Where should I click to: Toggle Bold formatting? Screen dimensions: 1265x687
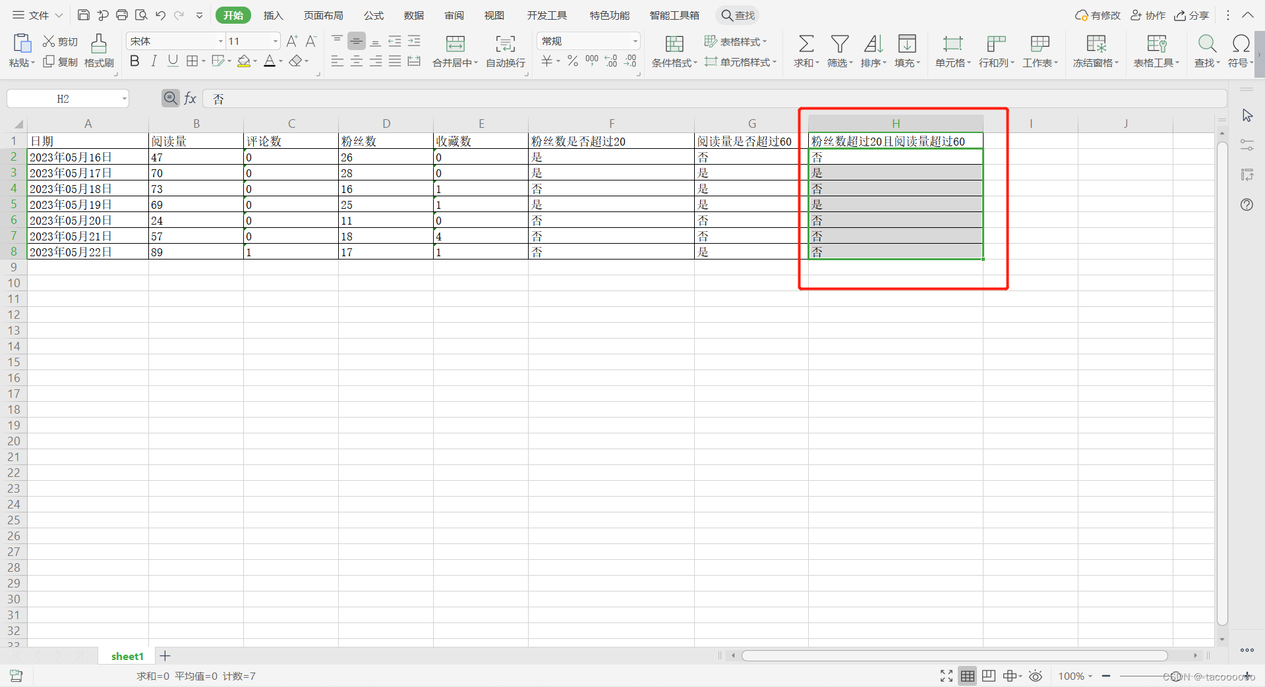pos(134,61)
